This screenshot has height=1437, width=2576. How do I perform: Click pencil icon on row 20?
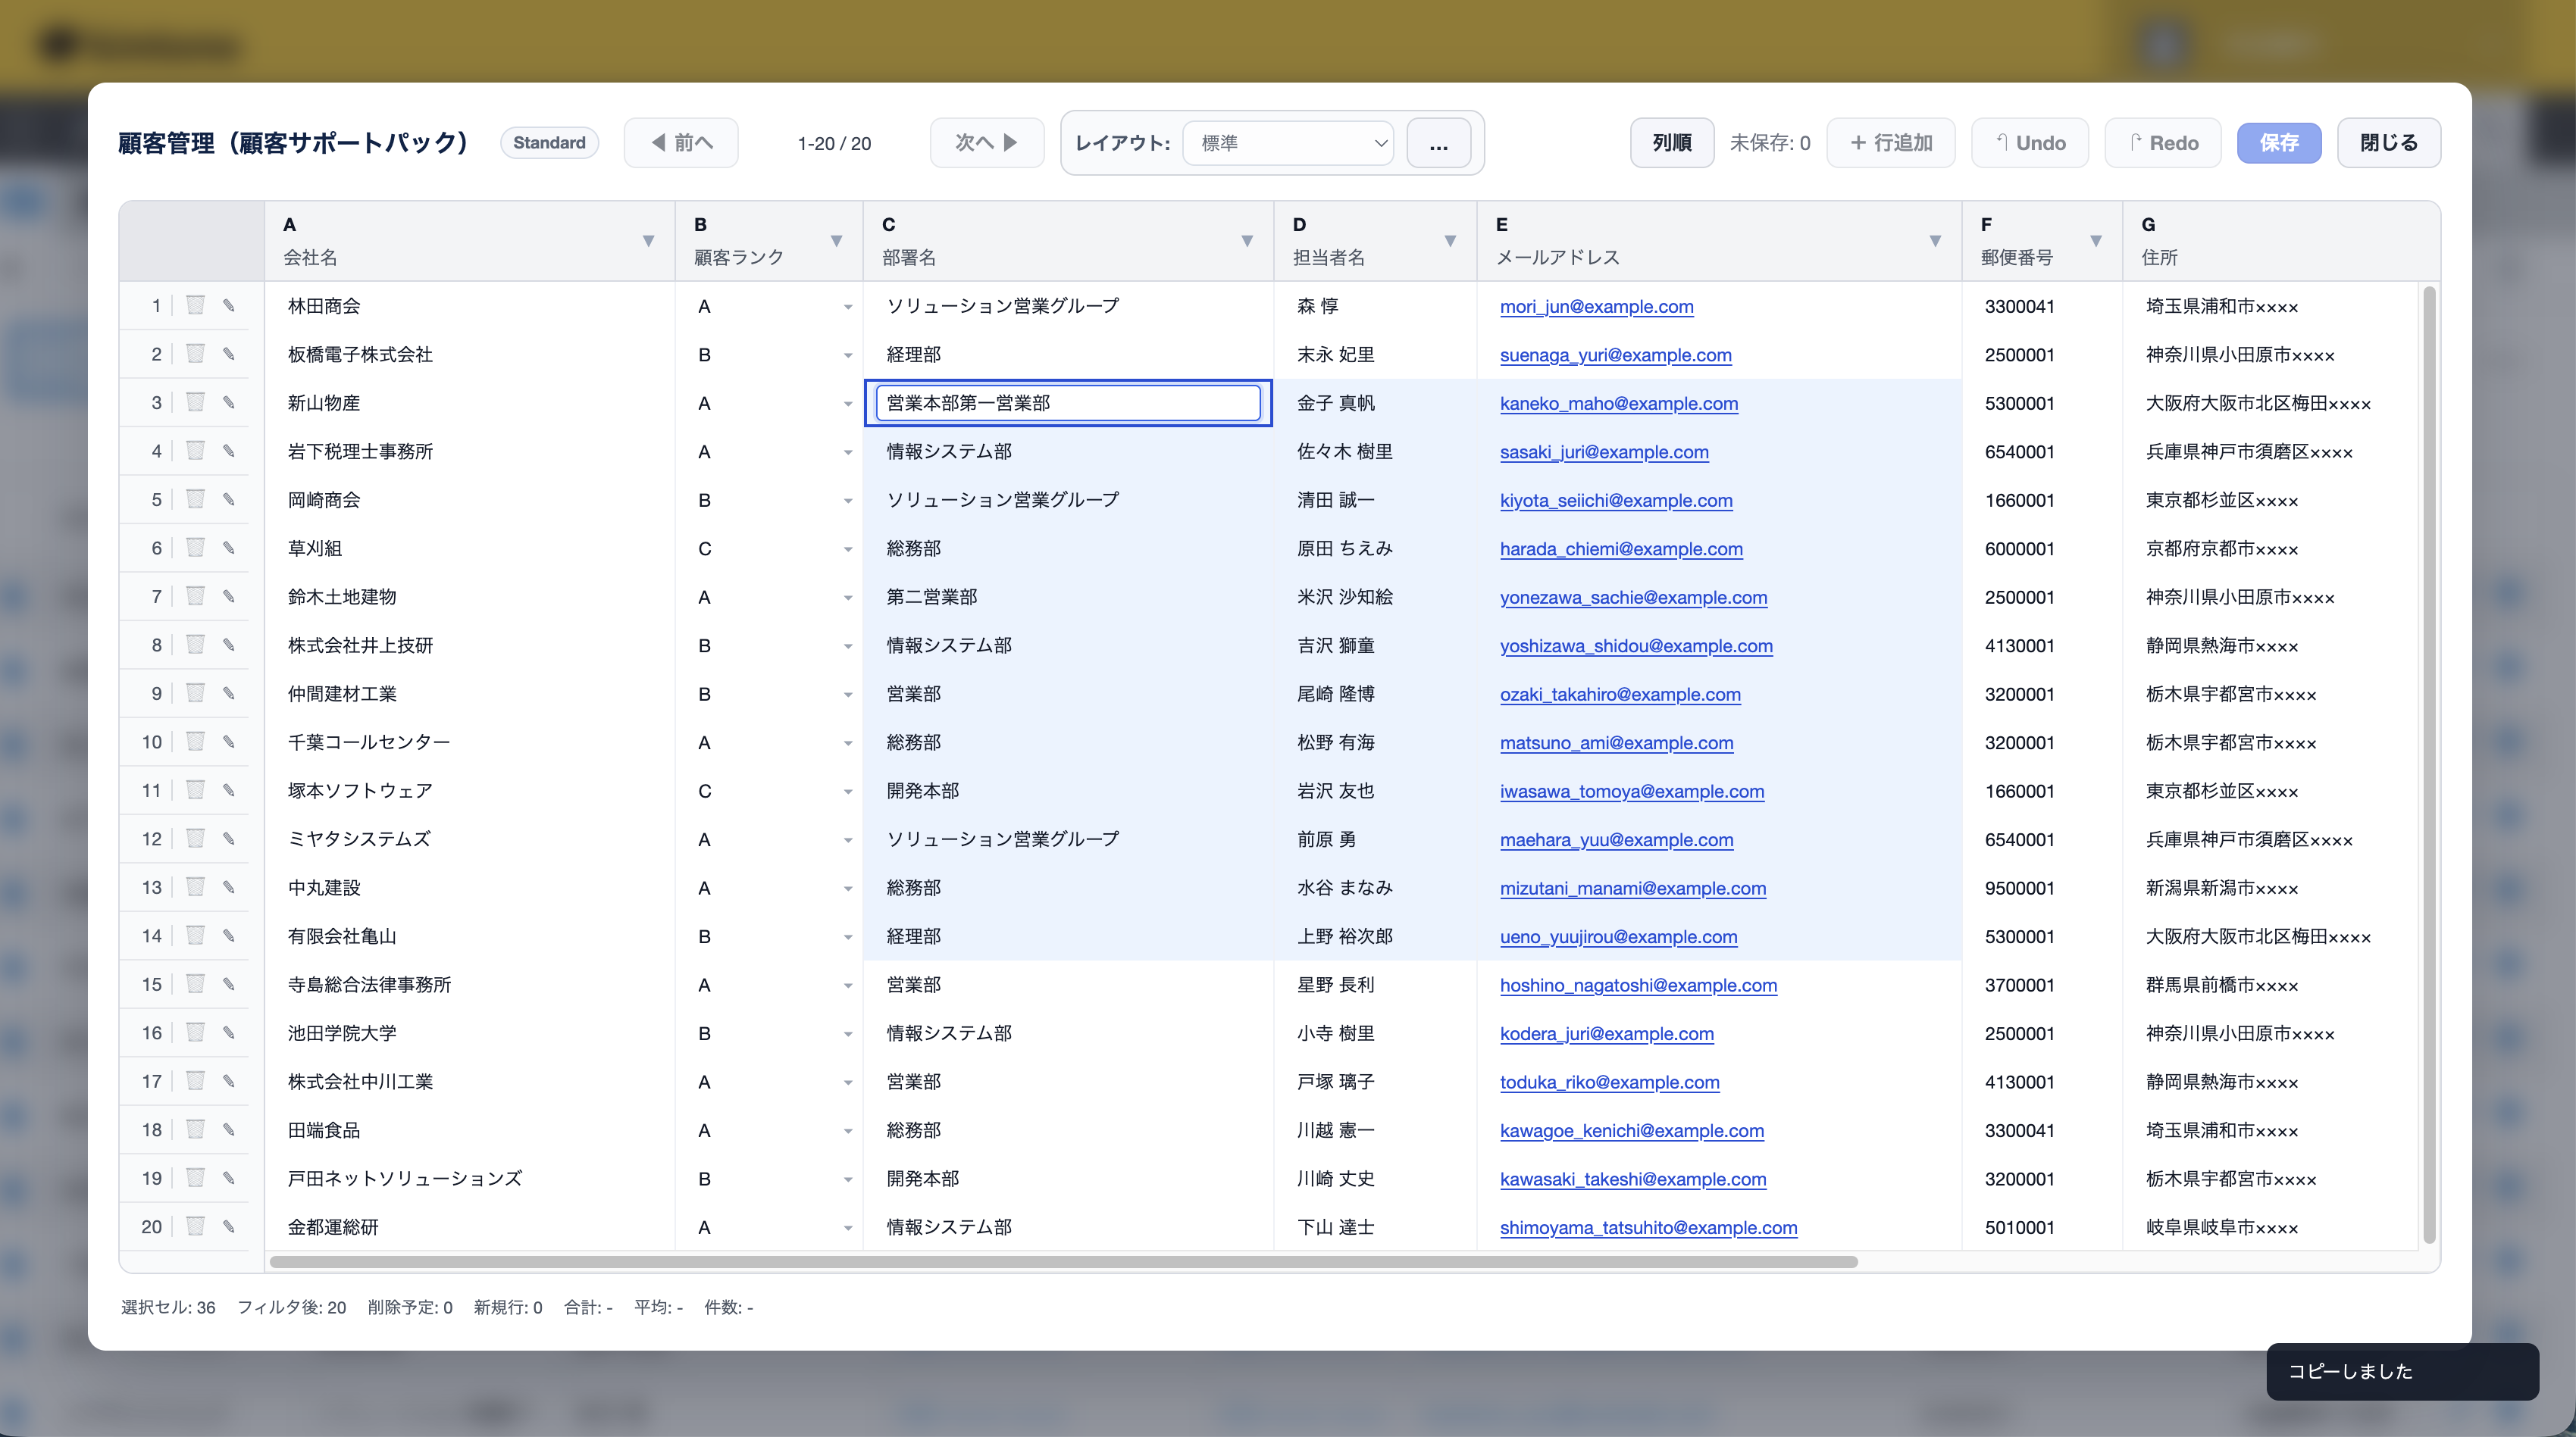pyautogui.click(x=229, y=1226)
